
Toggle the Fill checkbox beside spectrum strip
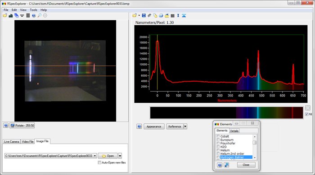tap(306, 114)
